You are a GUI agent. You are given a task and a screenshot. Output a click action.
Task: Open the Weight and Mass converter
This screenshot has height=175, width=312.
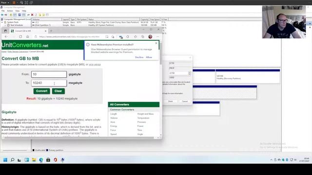click(x=145, y=114)
